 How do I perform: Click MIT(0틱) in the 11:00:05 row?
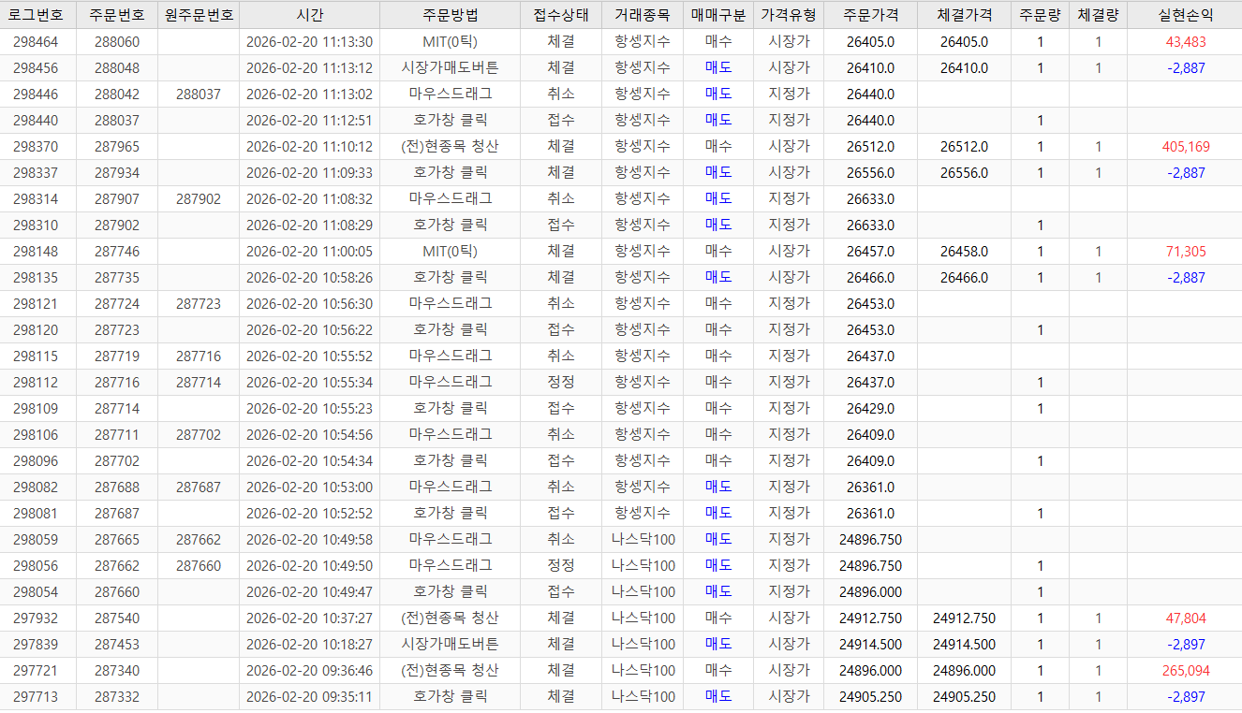click(450, 252)
